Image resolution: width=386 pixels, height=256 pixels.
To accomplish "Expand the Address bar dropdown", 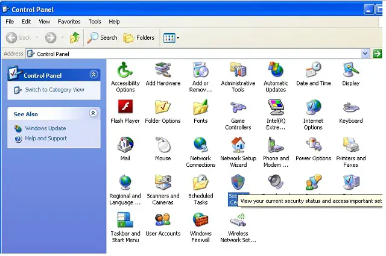I will (x=365, y=54).
